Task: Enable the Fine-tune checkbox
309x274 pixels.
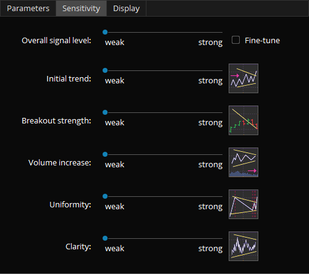Action: (x=235, y=40)
